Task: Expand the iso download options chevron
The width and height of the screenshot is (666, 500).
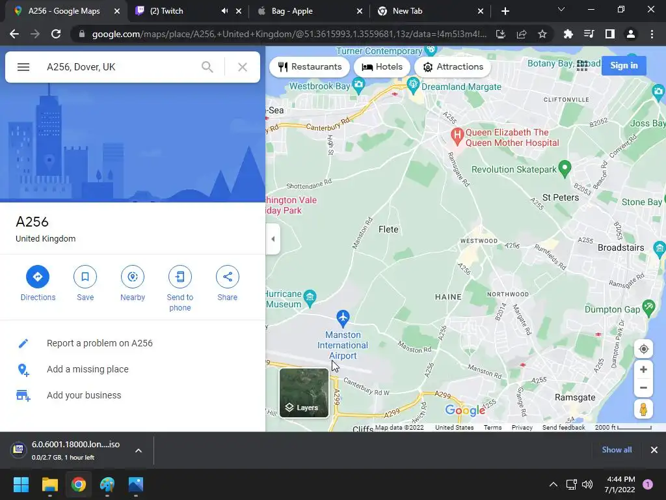Action: tap(139, 451)
